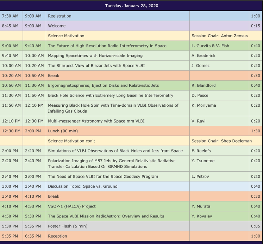263x244 pixels.
Task: Open Need of Space VLBI for Geodesy talk
Action: [103, 177]
